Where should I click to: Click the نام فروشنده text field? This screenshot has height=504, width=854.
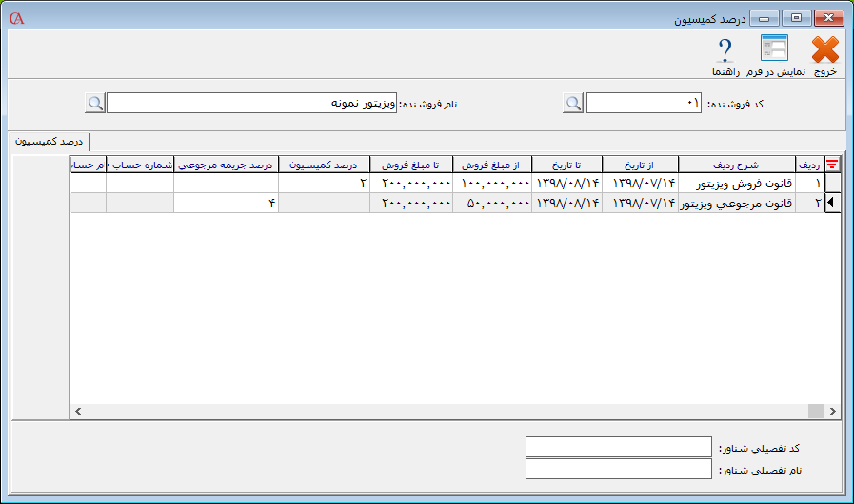pos(251,103)
